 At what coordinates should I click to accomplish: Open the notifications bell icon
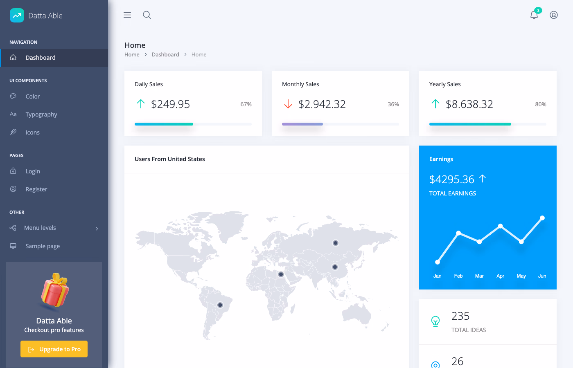pyautogui.click(x=534, y=15)
